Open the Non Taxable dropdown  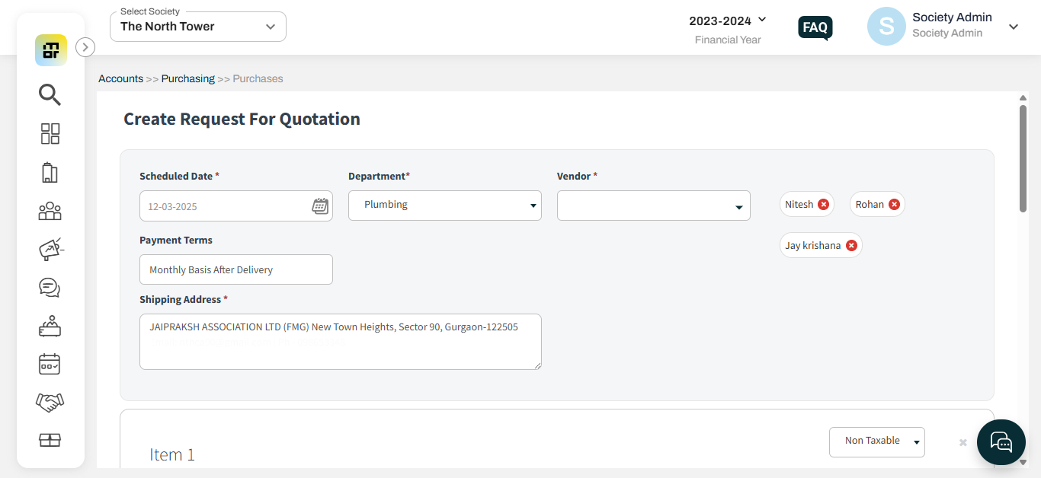[876, 441]
